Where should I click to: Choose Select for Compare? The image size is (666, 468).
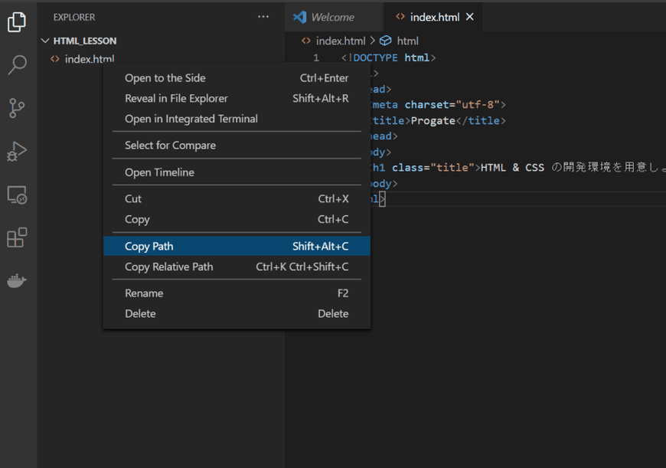point(237,146)
